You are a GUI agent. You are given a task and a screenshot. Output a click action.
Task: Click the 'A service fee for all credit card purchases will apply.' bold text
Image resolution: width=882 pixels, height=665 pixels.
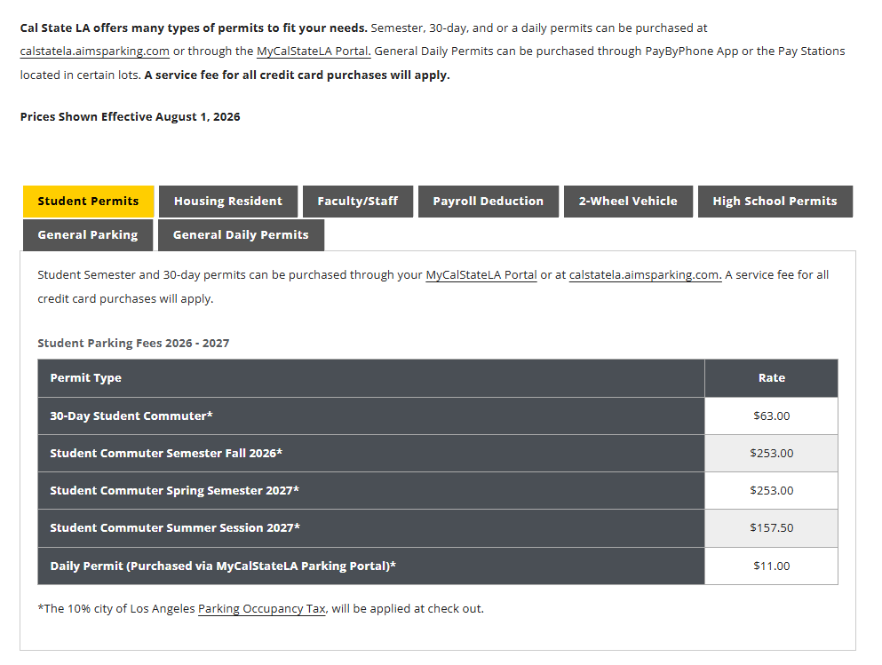(297, 75)
